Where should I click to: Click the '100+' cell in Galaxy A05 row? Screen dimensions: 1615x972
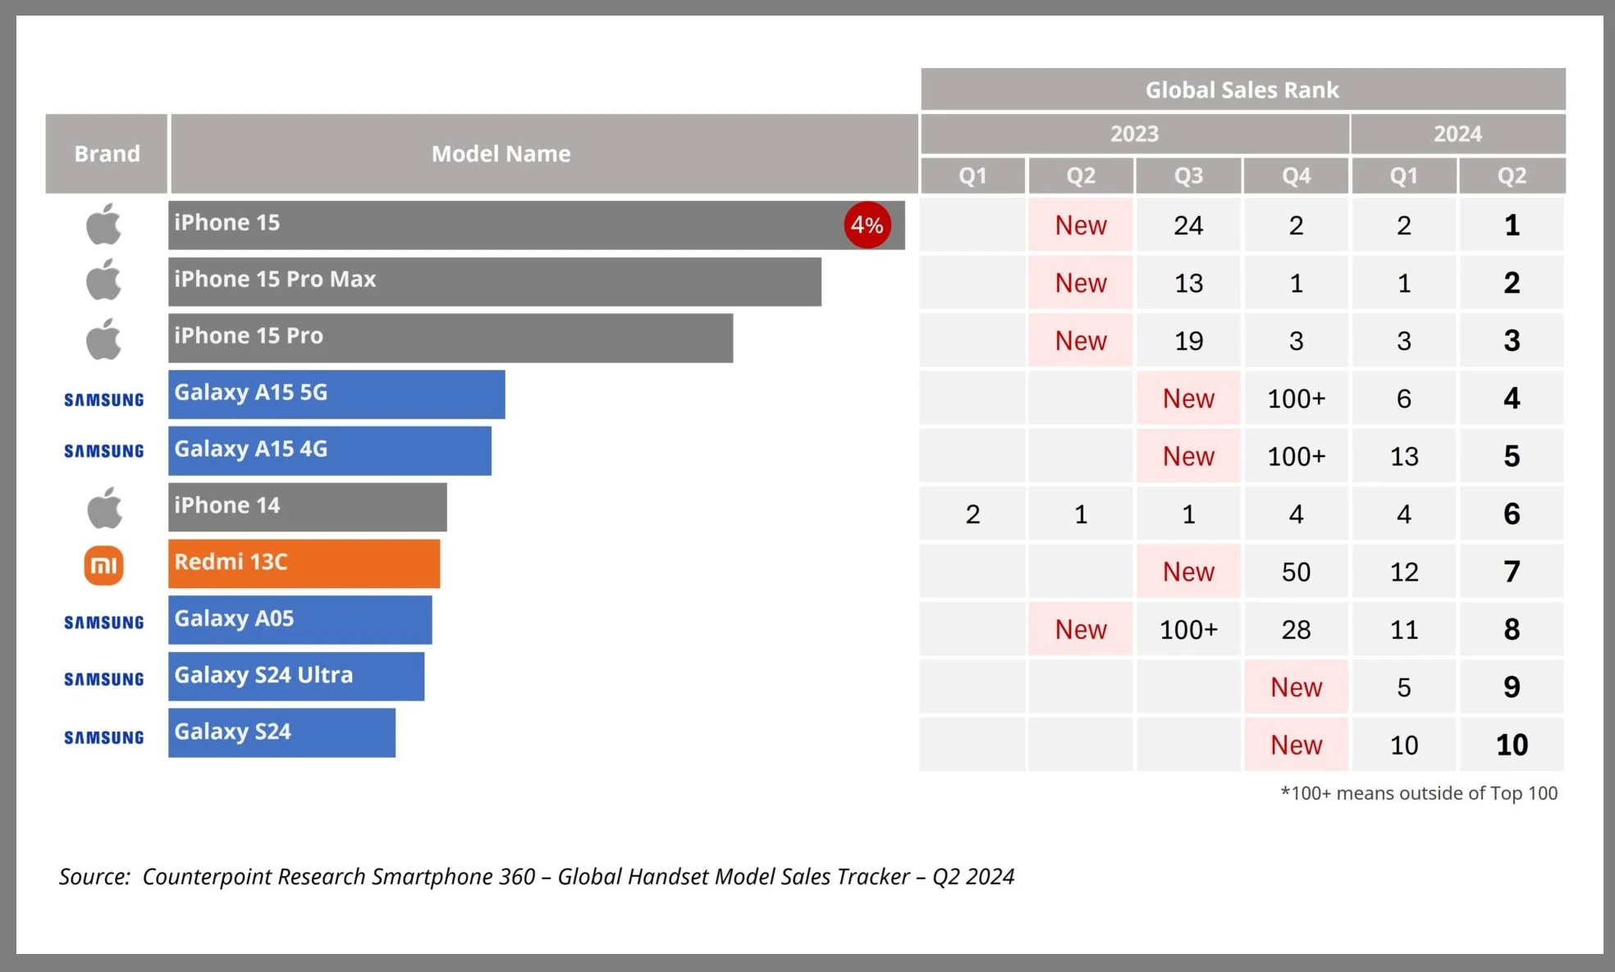pyautogui.click(x=1188, y=629)
